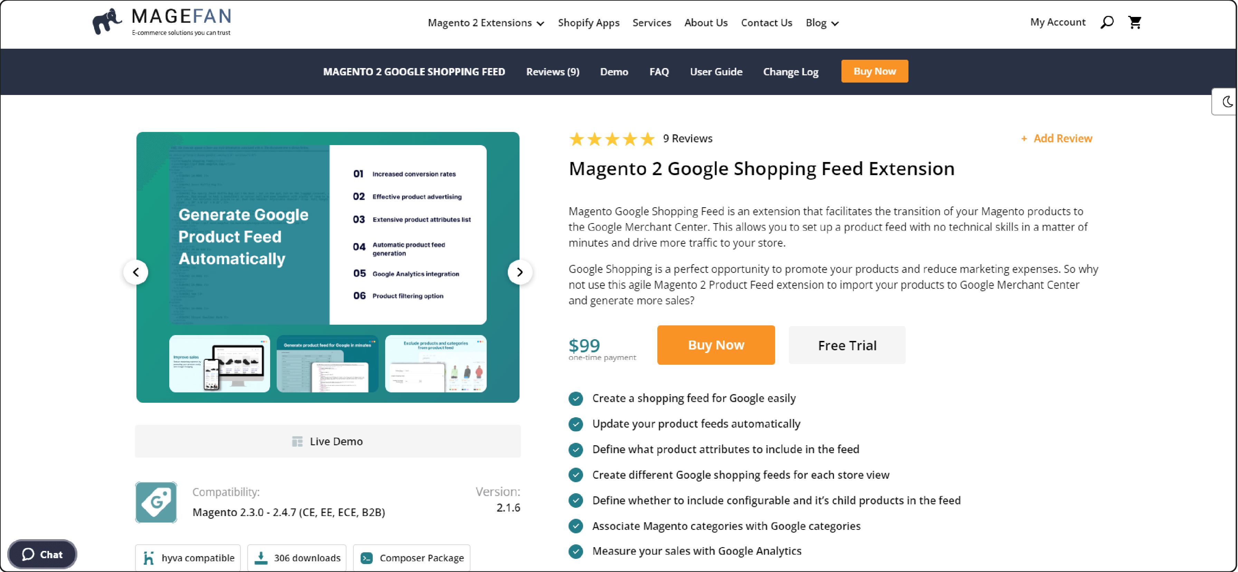Open the 9 Reviews link
Image resolution: width=1238 pixels, height=572 pixels.
click(687, 139)
